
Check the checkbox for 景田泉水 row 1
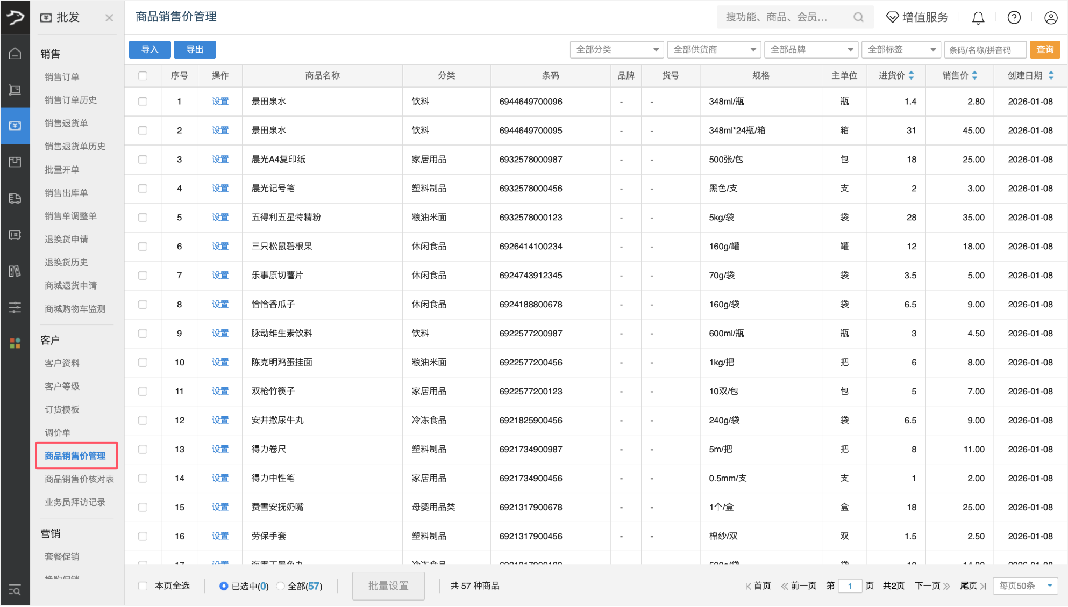(x=143, y=101)
